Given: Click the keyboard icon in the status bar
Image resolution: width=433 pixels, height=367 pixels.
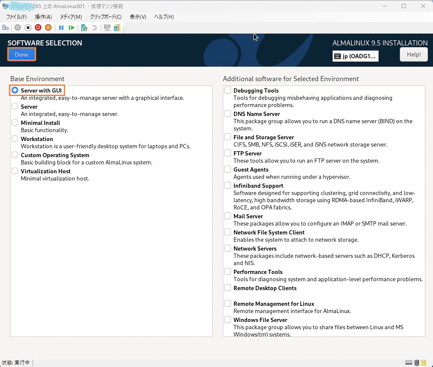Looking at the screenshot, I should (x=409, y=362).
